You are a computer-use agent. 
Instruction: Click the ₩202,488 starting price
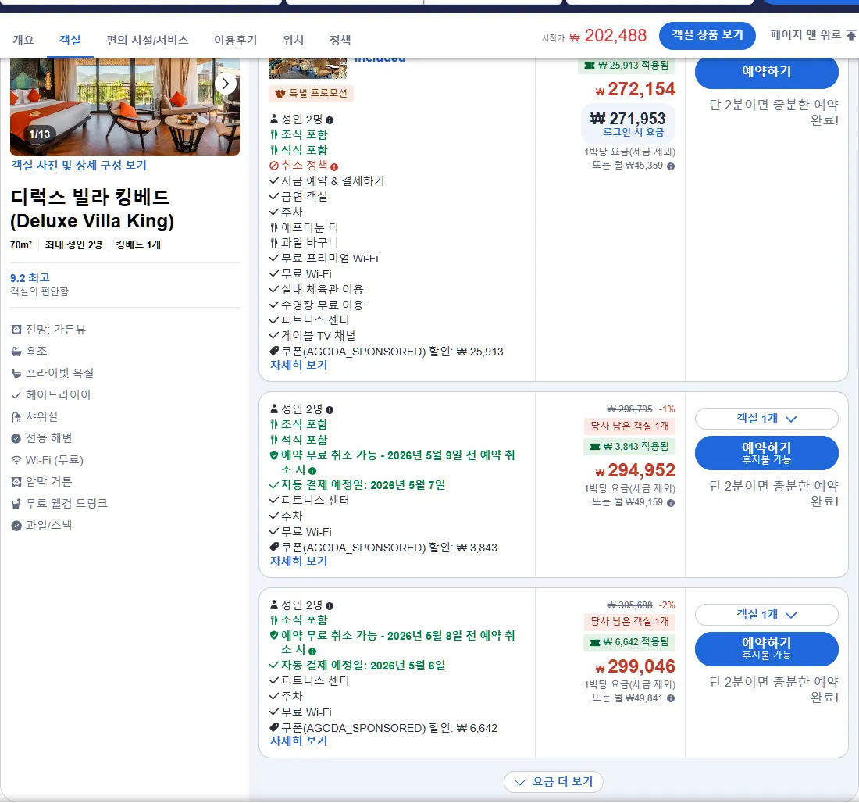[608, 36]
